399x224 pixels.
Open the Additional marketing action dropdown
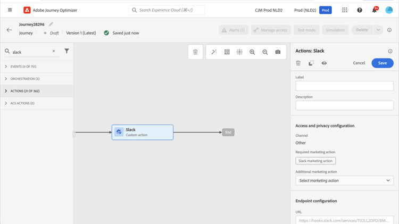pyautogui.click(x=344, y=180)
